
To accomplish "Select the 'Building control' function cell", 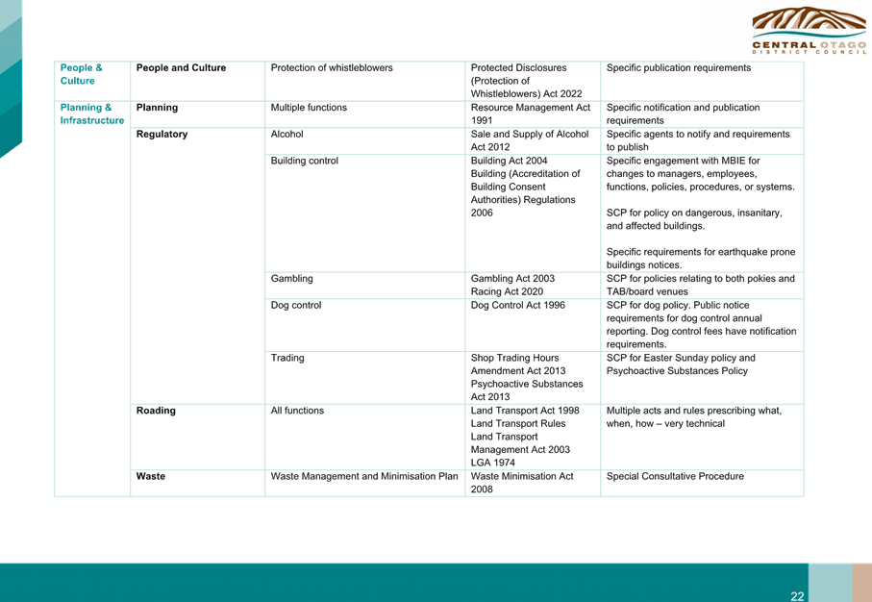I will coord(364,213).
